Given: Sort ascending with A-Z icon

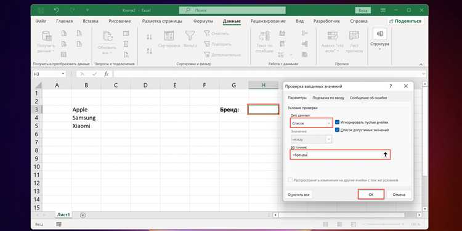Looking at the screenshot, I should pyautogui.click(x=150, y=37).
